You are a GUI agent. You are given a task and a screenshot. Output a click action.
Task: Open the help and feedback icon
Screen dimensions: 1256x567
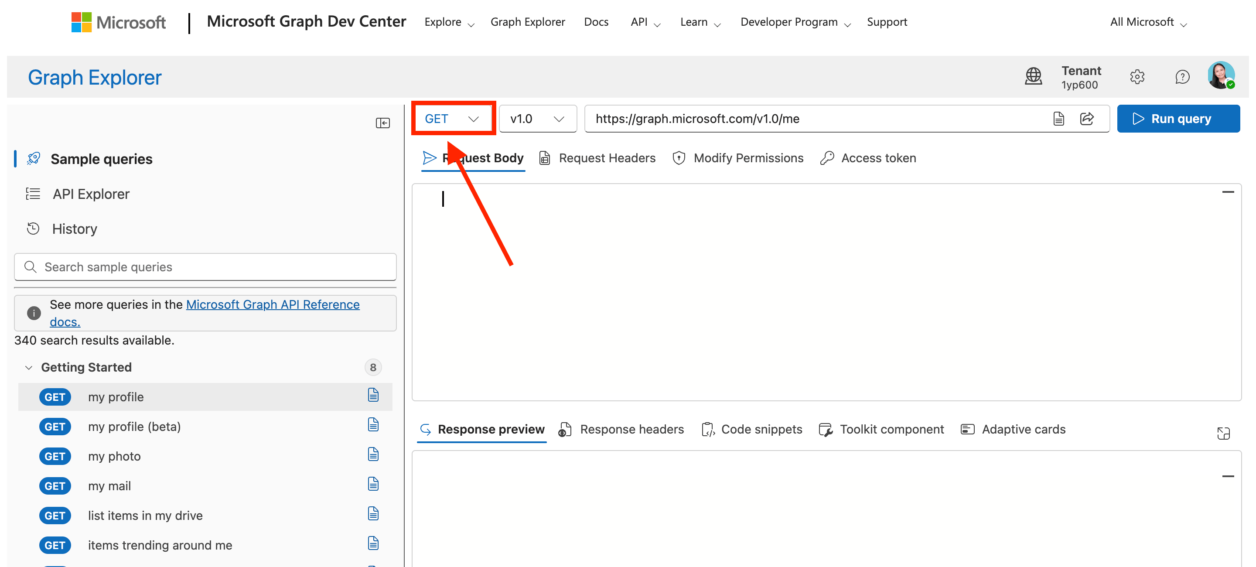click(x=1182, y=76)
